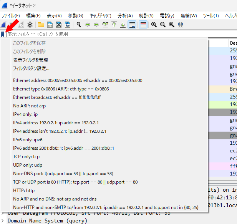The height and width of the screenshot is (224, 237).
Task: Open the 編集(E) menu
Action: point(33,16)
